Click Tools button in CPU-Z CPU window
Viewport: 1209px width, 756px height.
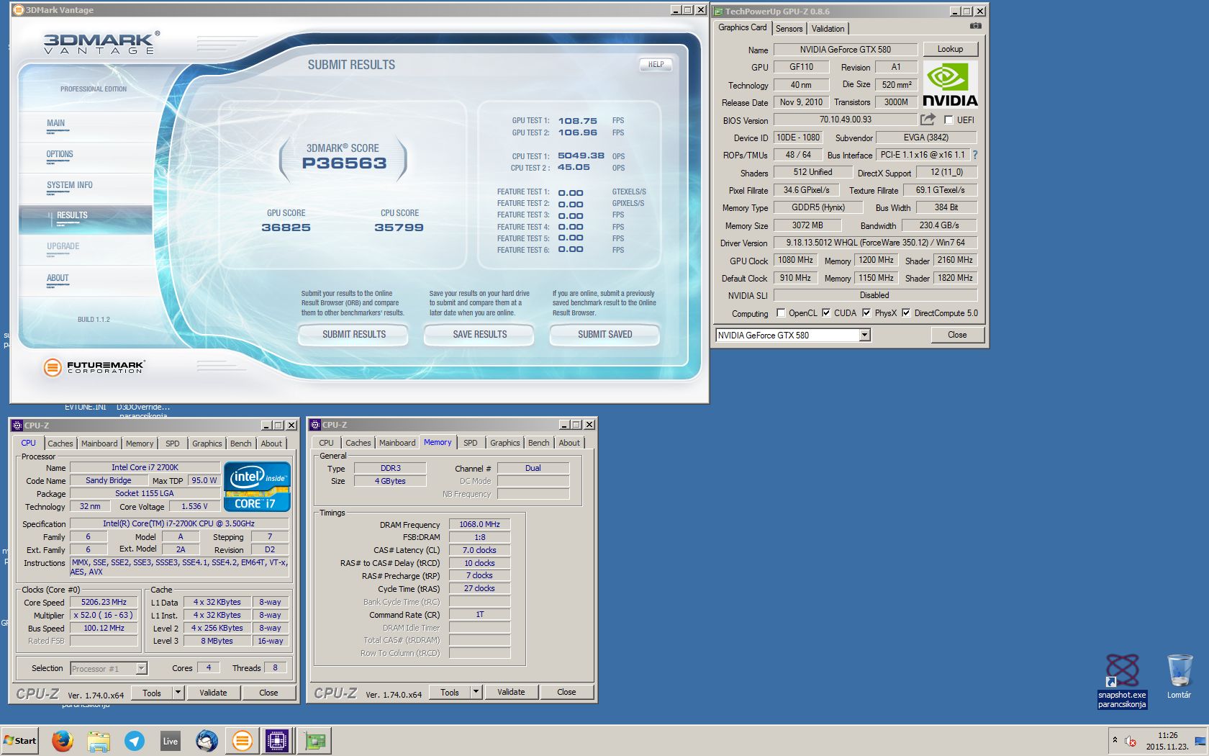(x=152, y=693)
